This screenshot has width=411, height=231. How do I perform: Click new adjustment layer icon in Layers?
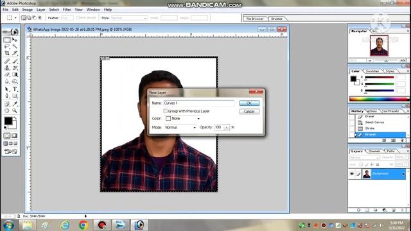coord(384,210)
